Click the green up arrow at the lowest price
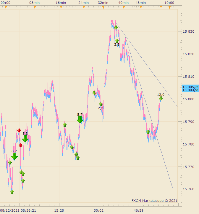 coord(12,192)
